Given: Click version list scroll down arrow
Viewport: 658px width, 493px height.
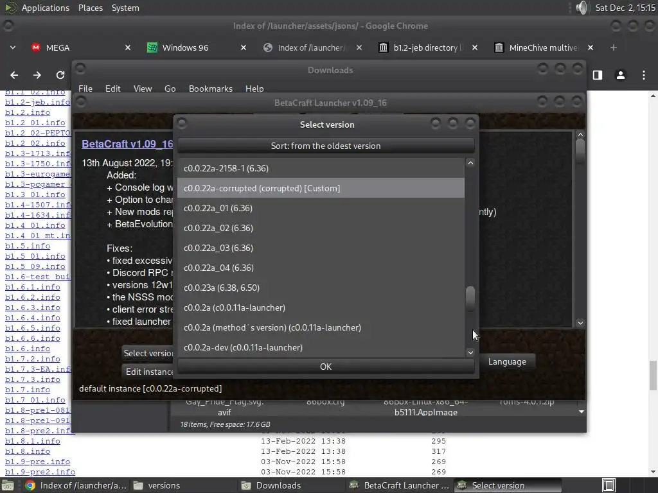Looking at the screenshot, I should [470, 352].
